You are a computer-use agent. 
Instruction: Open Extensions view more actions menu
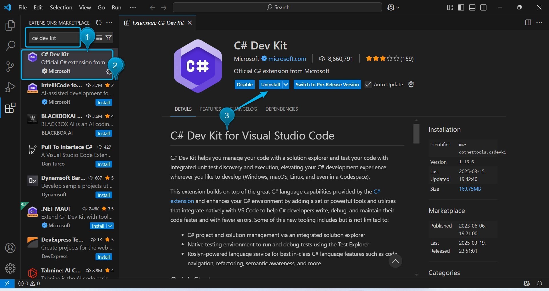(x=109, y=23)
